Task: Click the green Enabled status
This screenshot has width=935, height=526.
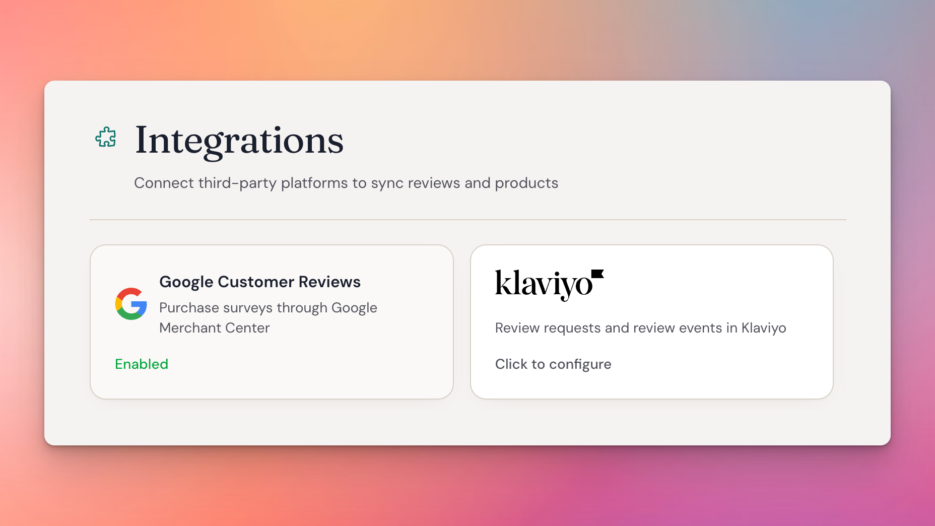Action: coord(142,364)
